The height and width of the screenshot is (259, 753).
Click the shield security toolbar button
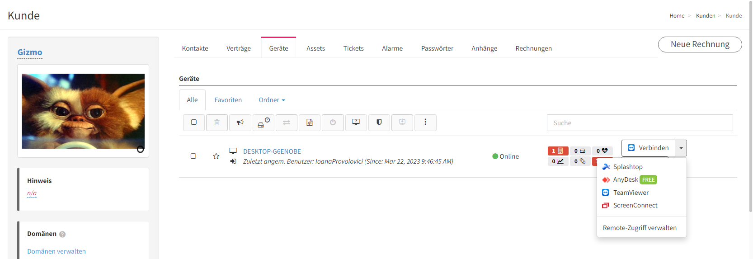(x=379, y=122)
